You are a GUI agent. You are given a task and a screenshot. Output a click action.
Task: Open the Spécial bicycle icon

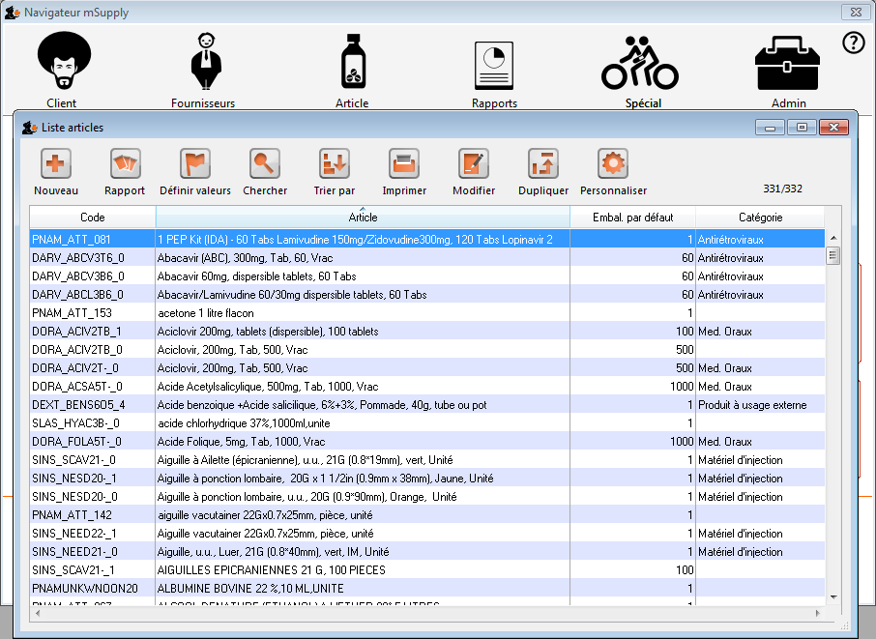point(640,63)
